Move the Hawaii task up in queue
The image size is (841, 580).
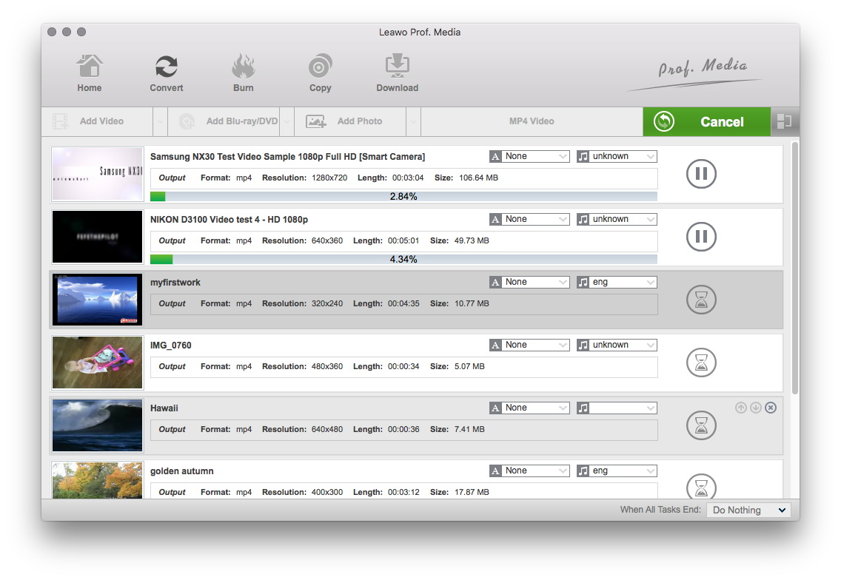741,408
